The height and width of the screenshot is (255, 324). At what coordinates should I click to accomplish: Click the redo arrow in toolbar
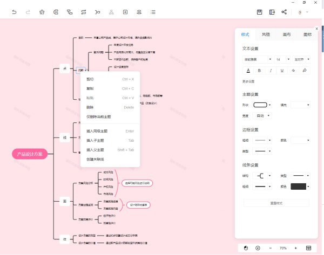point(28,12)
